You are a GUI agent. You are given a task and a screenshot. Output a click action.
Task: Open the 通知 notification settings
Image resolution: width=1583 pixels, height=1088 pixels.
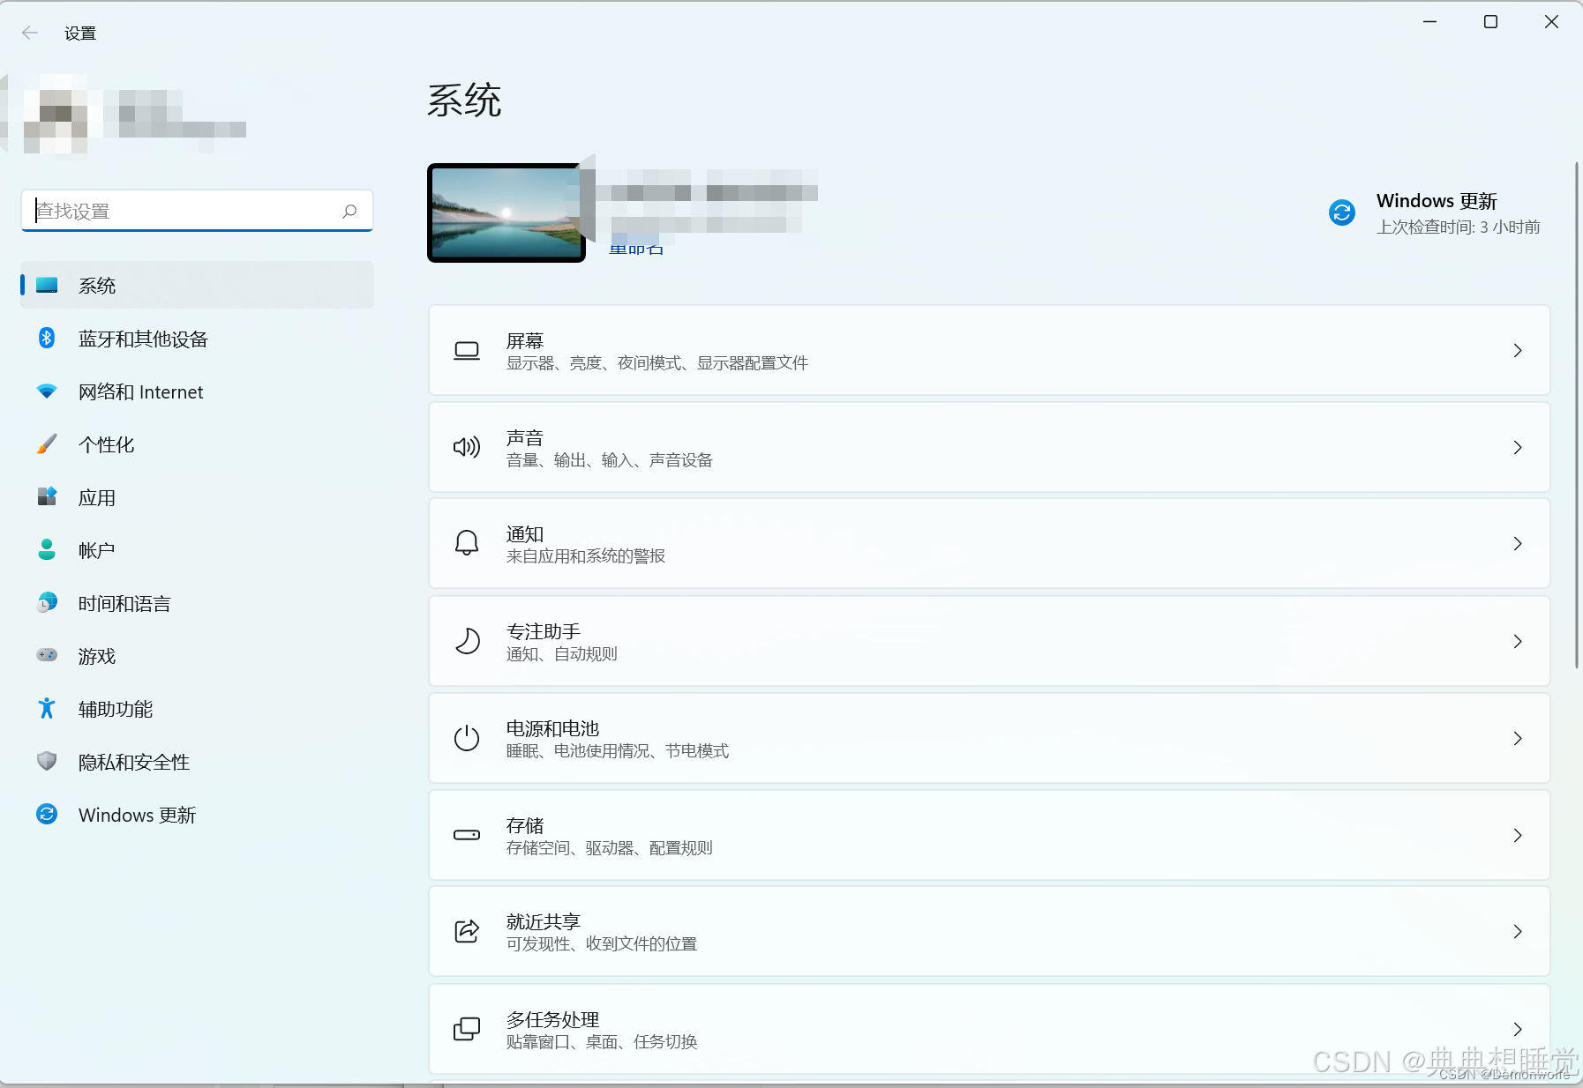coord(989,543)
